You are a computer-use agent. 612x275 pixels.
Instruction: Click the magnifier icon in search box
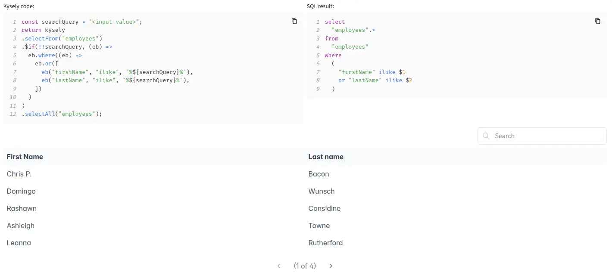[x=486, y=136]
